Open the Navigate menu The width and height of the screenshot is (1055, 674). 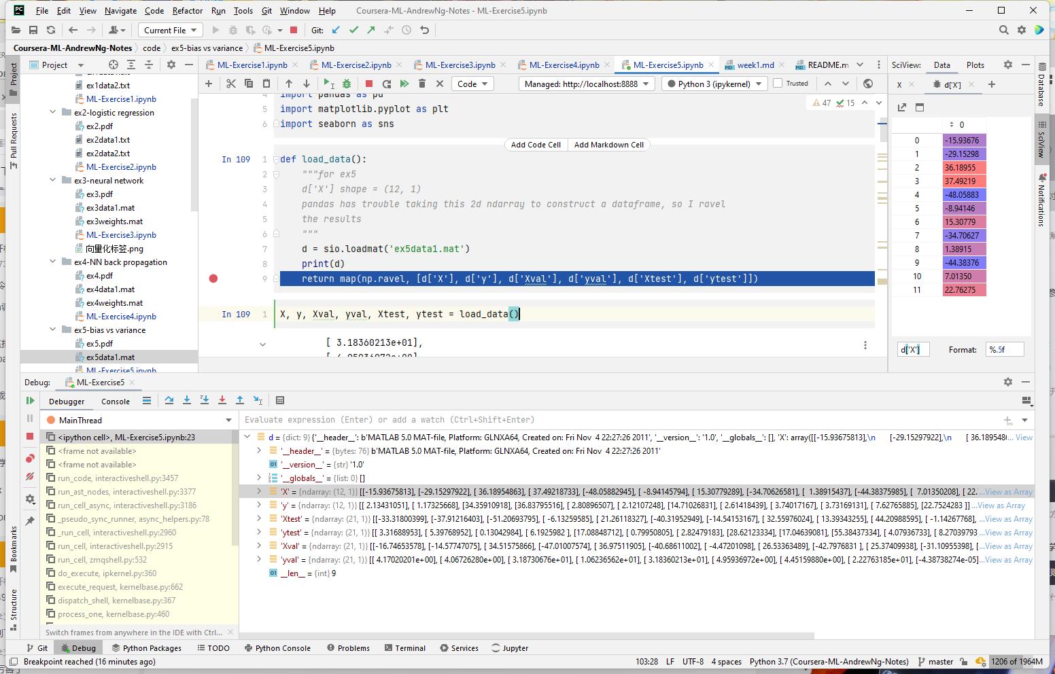[120, 10]
